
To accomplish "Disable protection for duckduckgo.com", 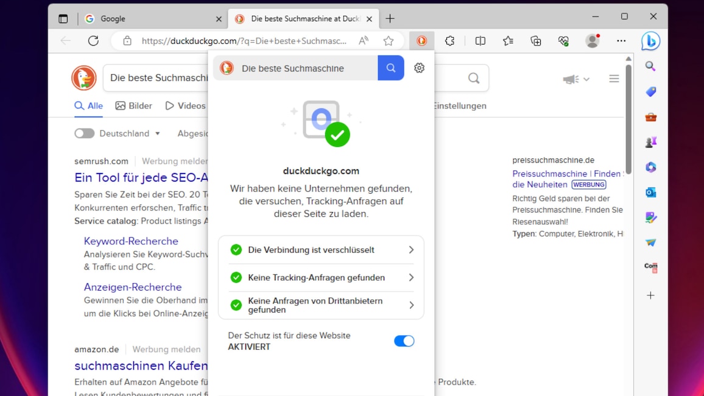I will [x=404, y=341].
